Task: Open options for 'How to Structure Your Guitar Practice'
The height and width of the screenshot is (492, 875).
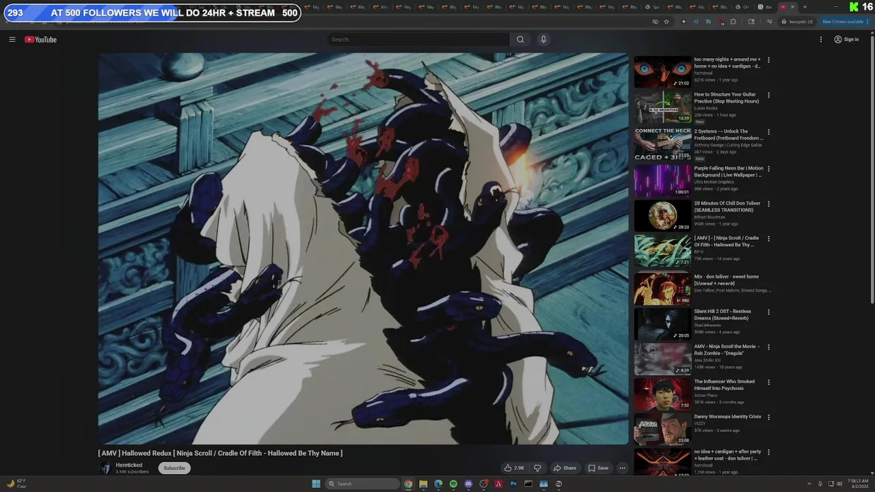Action: pyautogui.click(x=768, y=95)
